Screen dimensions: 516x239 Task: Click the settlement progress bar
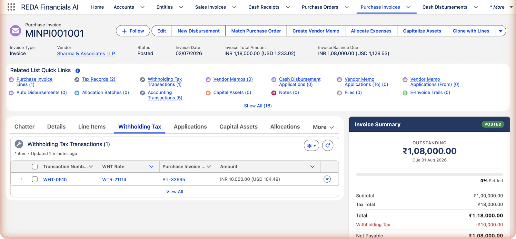point(429,175)
